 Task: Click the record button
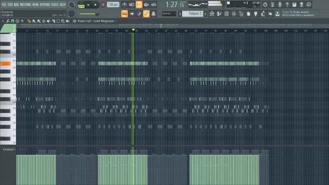click(x=103, y=5)
